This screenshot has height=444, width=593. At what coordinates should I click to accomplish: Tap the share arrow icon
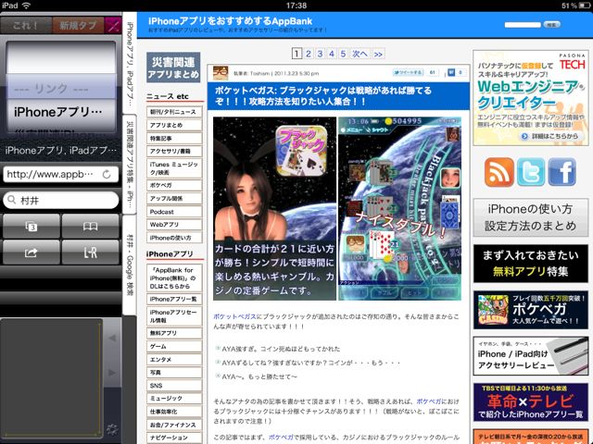click(x=31, y=253)
